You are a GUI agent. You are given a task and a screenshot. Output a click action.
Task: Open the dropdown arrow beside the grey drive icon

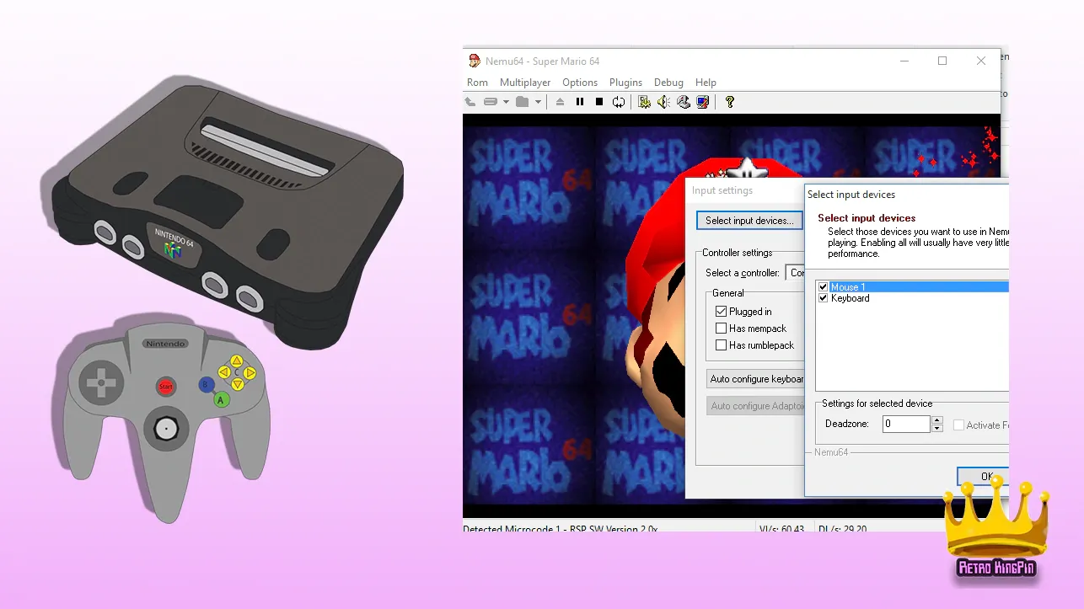point(506,102)
